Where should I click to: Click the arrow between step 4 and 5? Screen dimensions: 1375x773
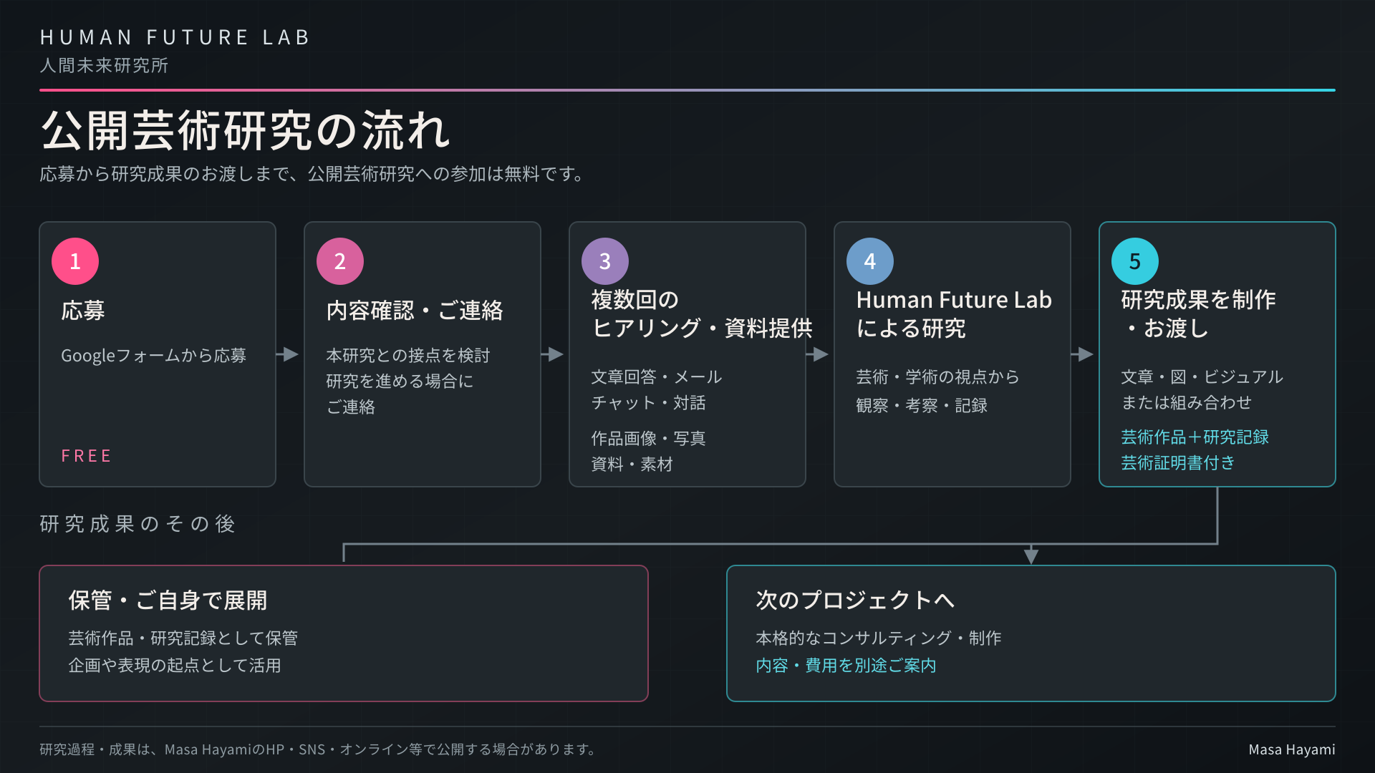pos(1083,354)
